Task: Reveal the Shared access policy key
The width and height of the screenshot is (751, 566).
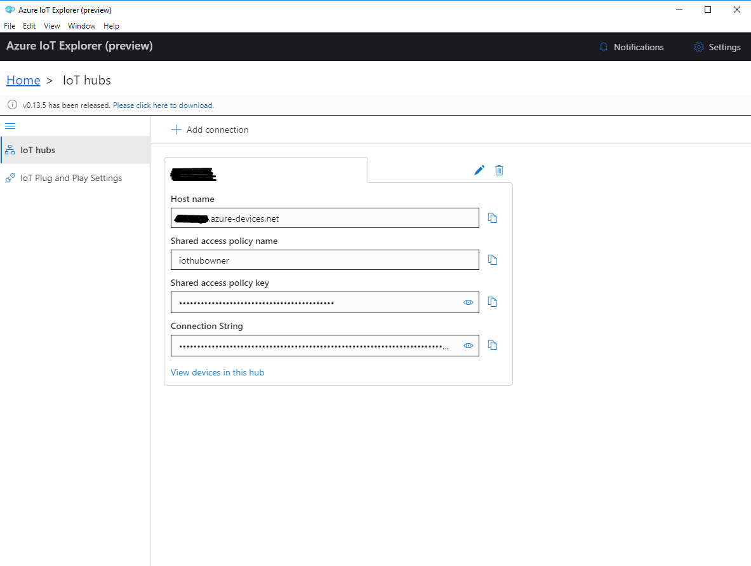Action: 469,302
